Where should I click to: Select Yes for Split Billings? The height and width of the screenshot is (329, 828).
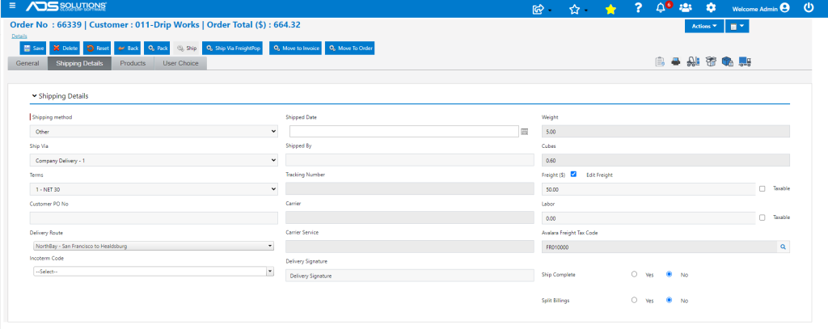pyautogui.click(x=634, y=300)
